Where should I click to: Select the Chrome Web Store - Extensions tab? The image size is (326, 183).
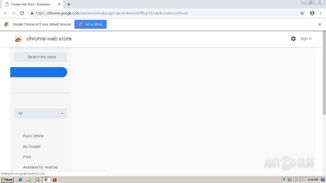32,4
